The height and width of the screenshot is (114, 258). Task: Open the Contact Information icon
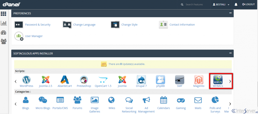click(163, 25)
